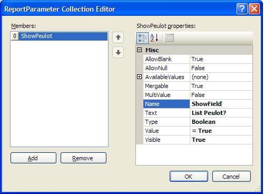Viewport: 264px width, 194px height.
Task: Click the AllowBlank value True
Action: pos(221,59)
